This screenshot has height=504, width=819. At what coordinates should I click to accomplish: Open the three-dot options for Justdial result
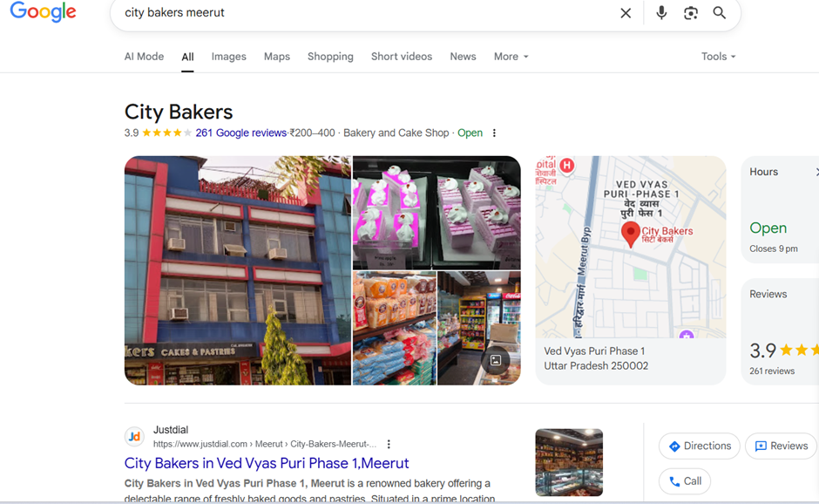[x=389, y=444]
